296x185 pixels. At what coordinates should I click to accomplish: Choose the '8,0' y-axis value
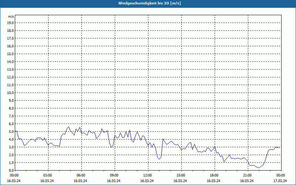click(11, 108)
